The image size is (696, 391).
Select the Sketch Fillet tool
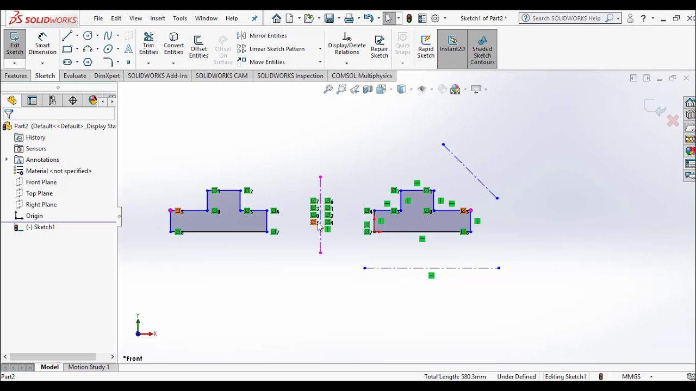pyautogui.click(x=108, y=62)
